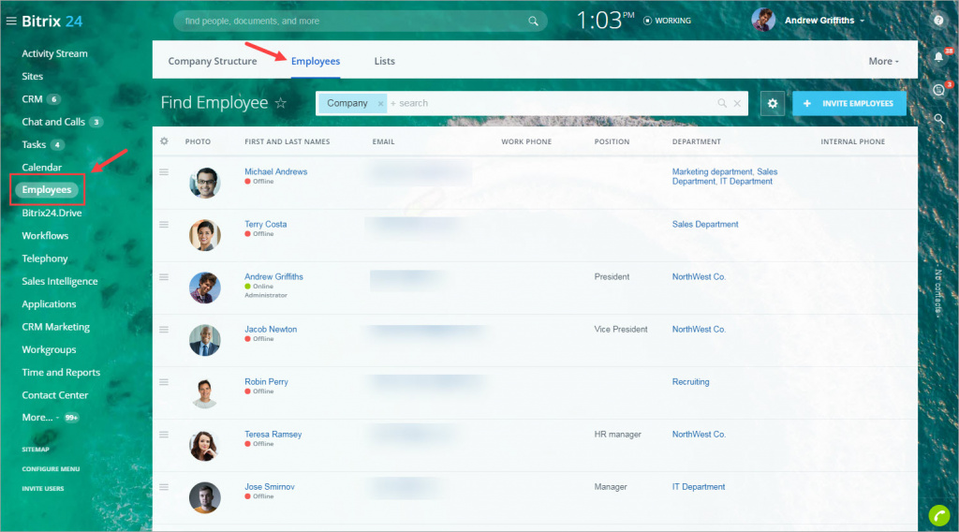
Task: Clear the employee search field with X
Action: [737, 103]
